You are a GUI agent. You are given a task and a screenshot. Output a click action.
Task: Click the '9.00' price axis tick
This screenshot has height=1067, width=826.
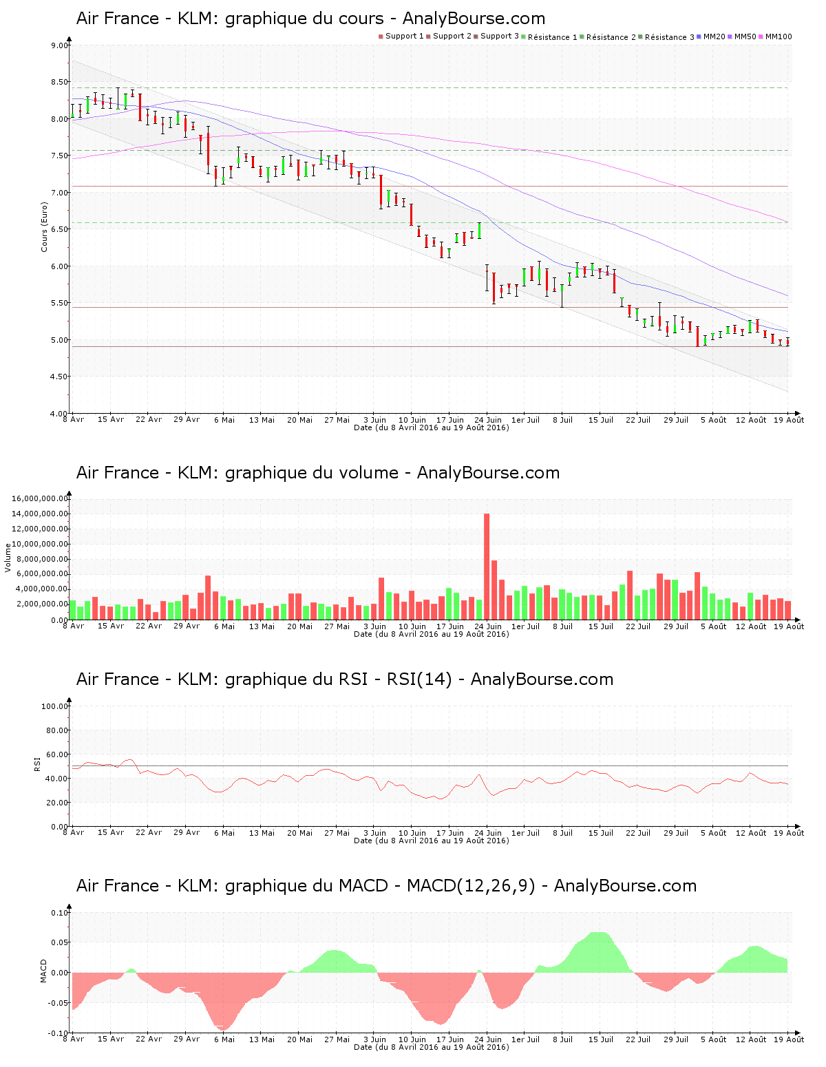point(59,45)
